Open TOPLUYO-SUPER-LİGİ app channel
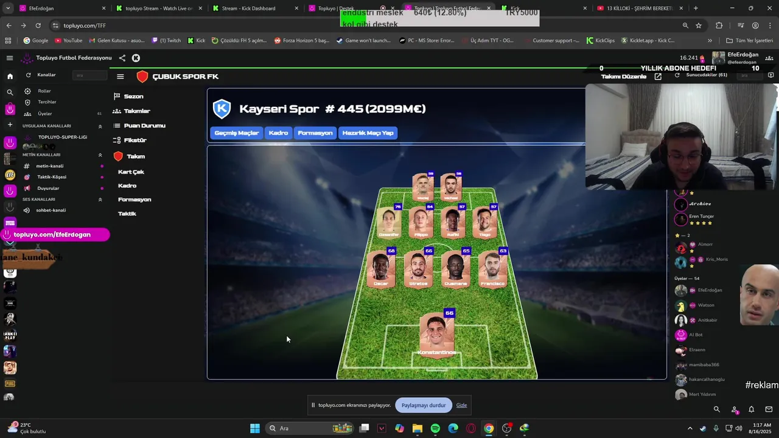Image resolution: width=779 pixels, height=438 pixels. click(x=63, y=137)
